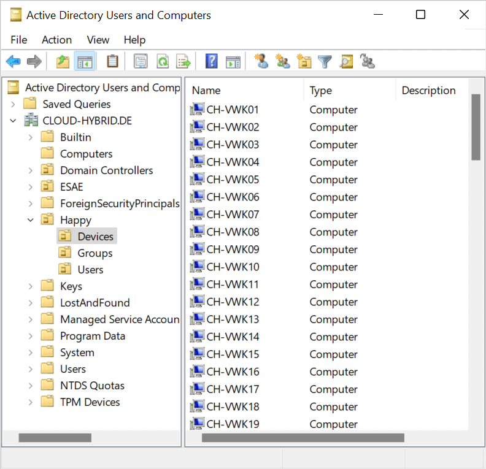The height and width of the screenshot is (469, 486).
Task: Click the Back arrow toolbar icon
Action: pyautogui.click(x=13, y=61)
